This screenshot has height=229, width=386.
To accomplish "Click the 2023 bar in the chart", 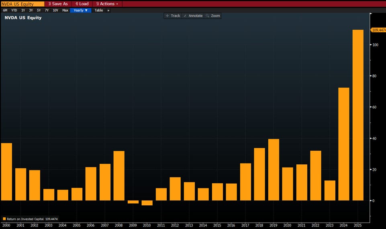I will coord(330,190).
